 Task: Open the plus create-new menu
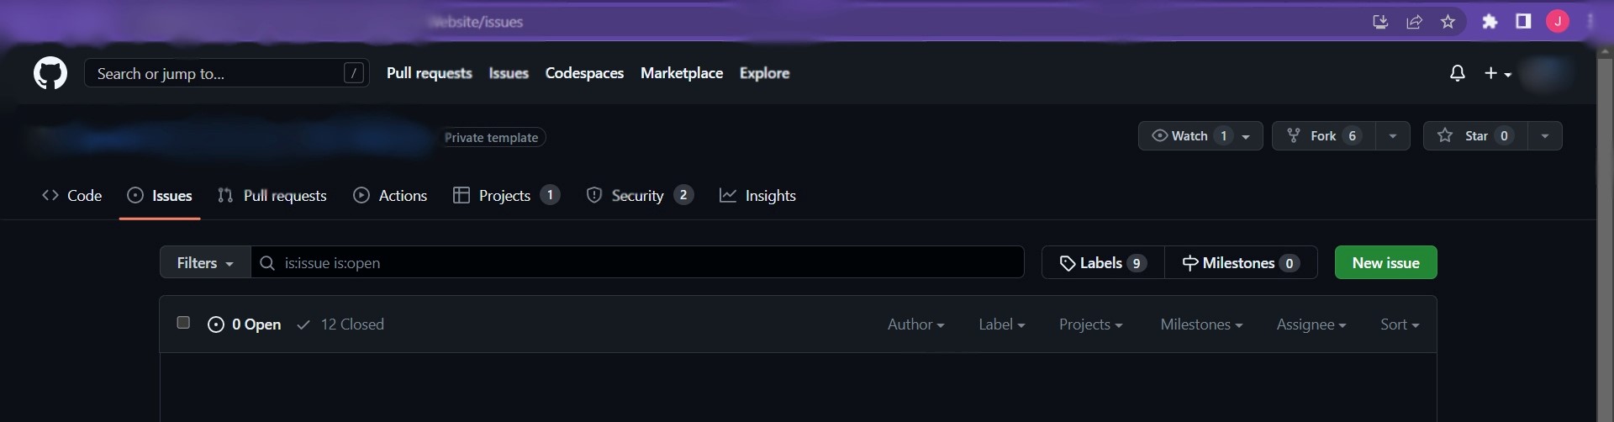coord(1498,74)
